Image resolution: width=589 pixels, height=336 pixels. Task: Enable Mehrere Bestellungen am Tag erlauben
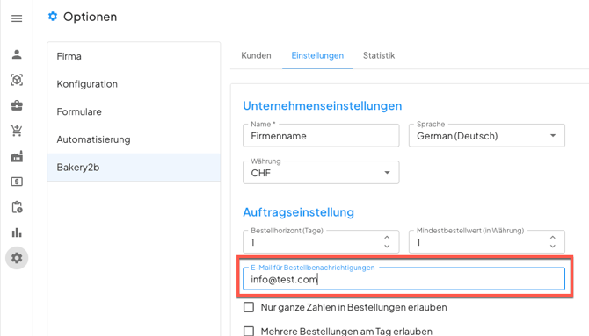(x=249, y=331)
